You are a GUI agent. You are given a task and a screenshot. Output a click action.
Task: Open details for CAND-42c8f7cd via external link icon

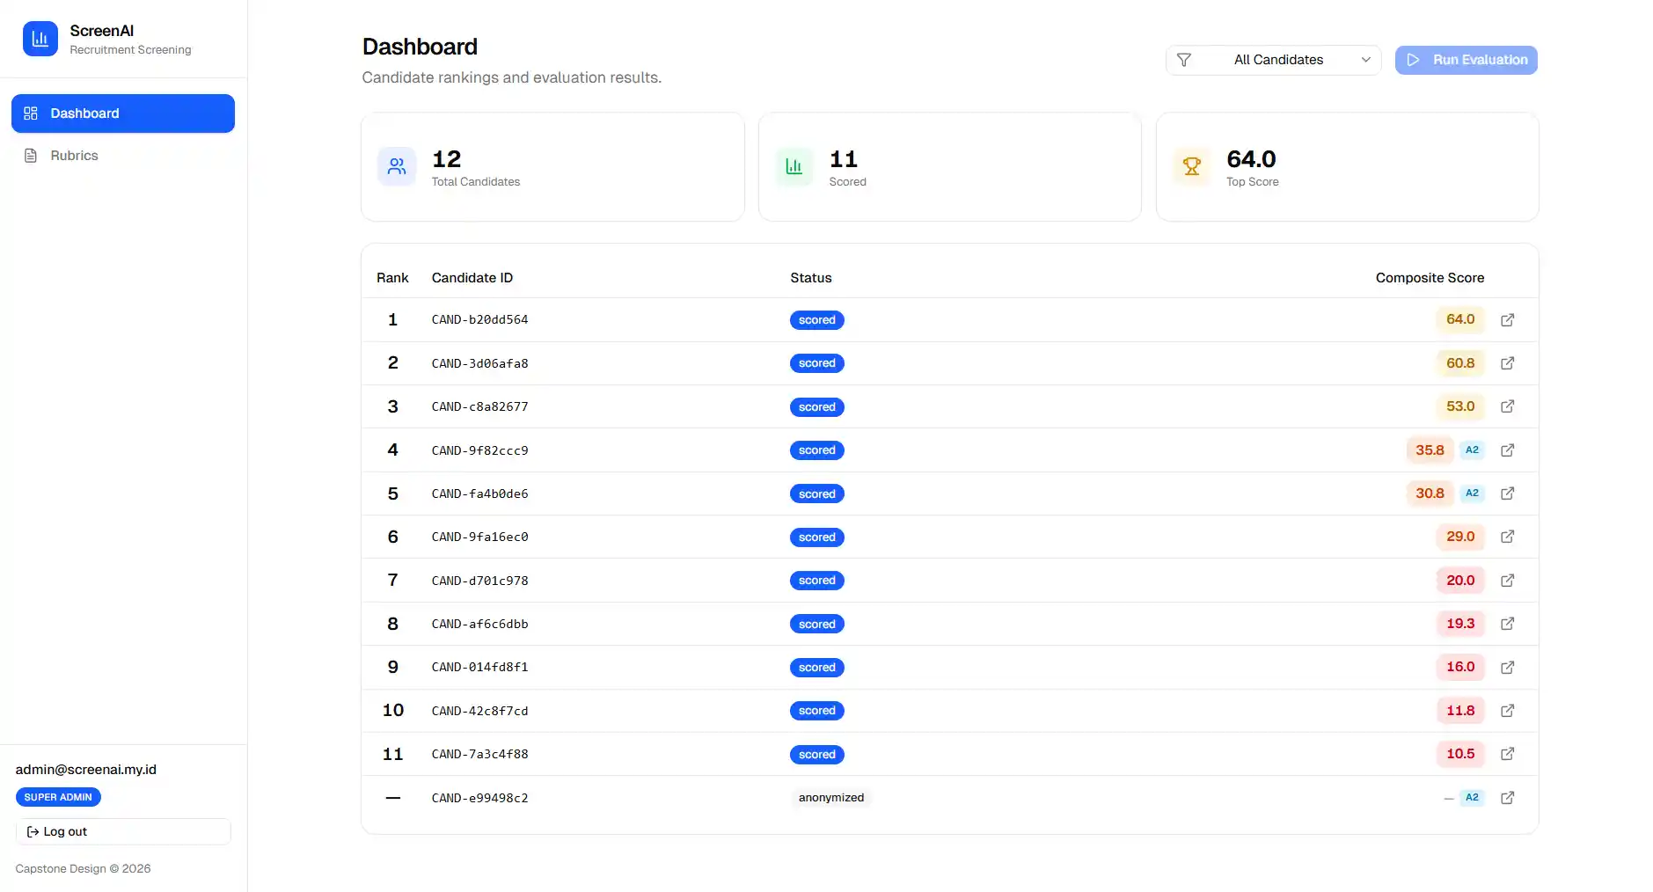pyautogui.click(x=1507, y=710)
